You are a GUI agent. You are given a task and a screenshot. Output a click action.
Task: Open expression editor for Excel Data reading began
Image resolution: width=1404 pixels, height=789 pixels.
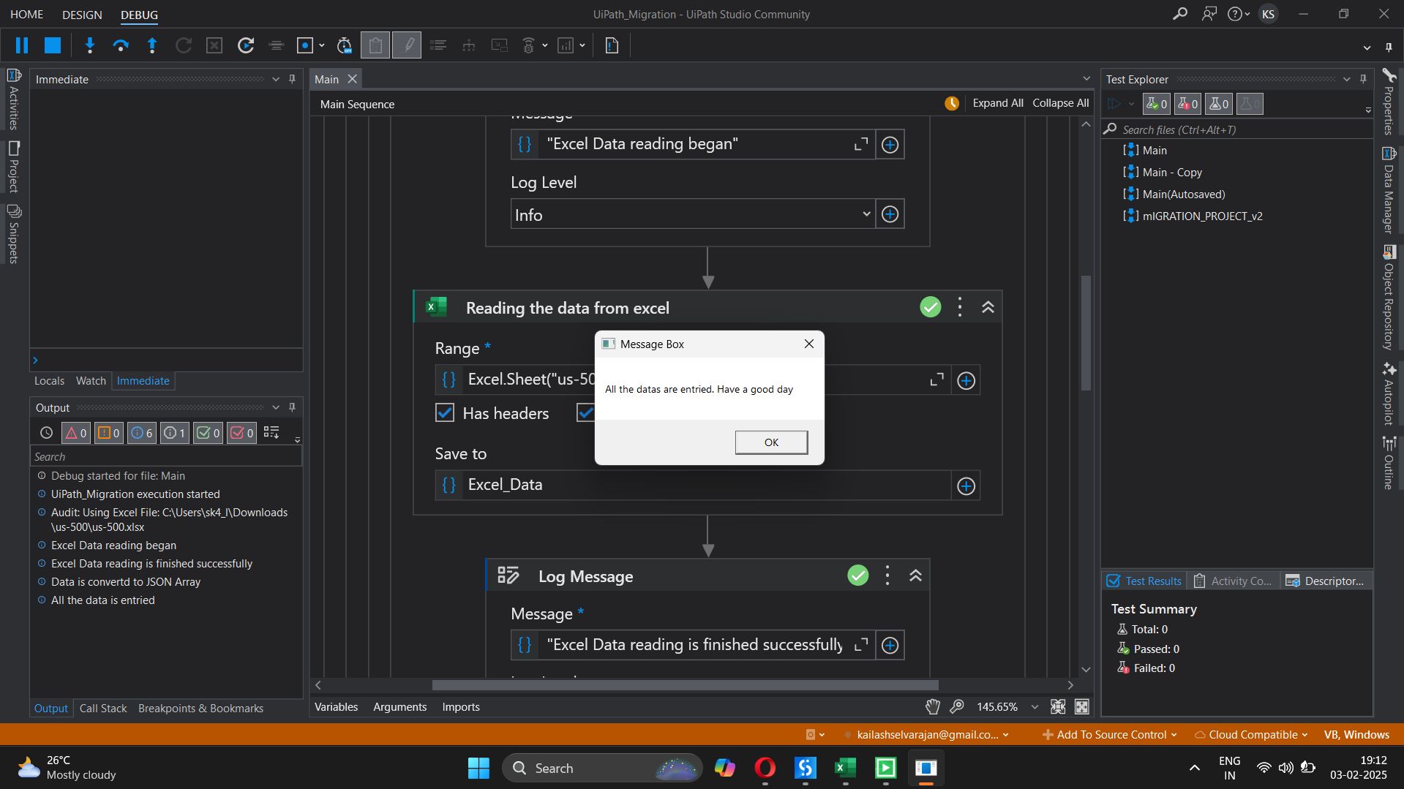coord(861,145)
